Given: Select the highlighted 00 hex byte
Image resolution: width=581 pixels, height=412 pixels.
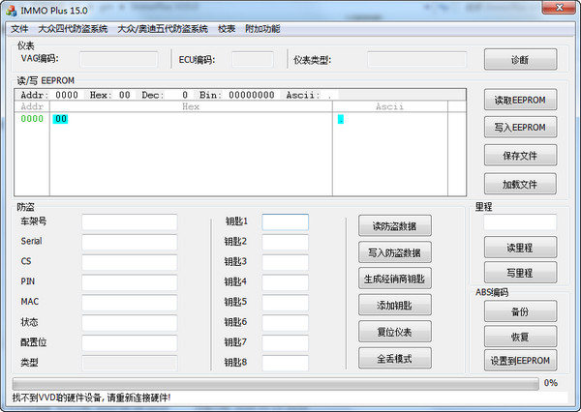Looking at the screenshot, I should click(60, 119).
